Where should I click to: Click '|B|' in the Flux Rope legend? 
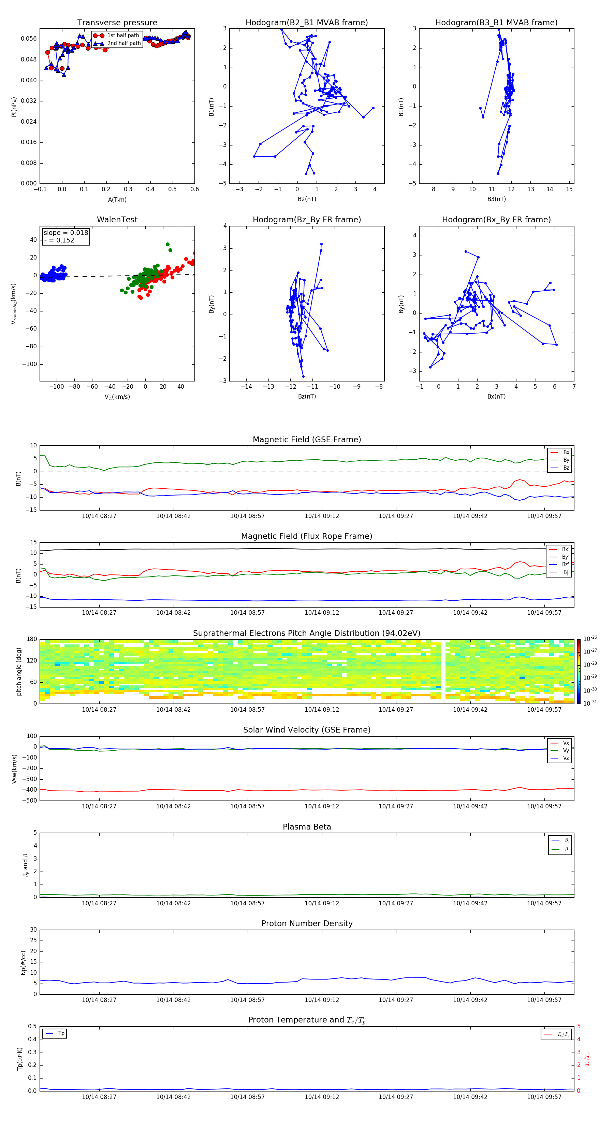559,572
